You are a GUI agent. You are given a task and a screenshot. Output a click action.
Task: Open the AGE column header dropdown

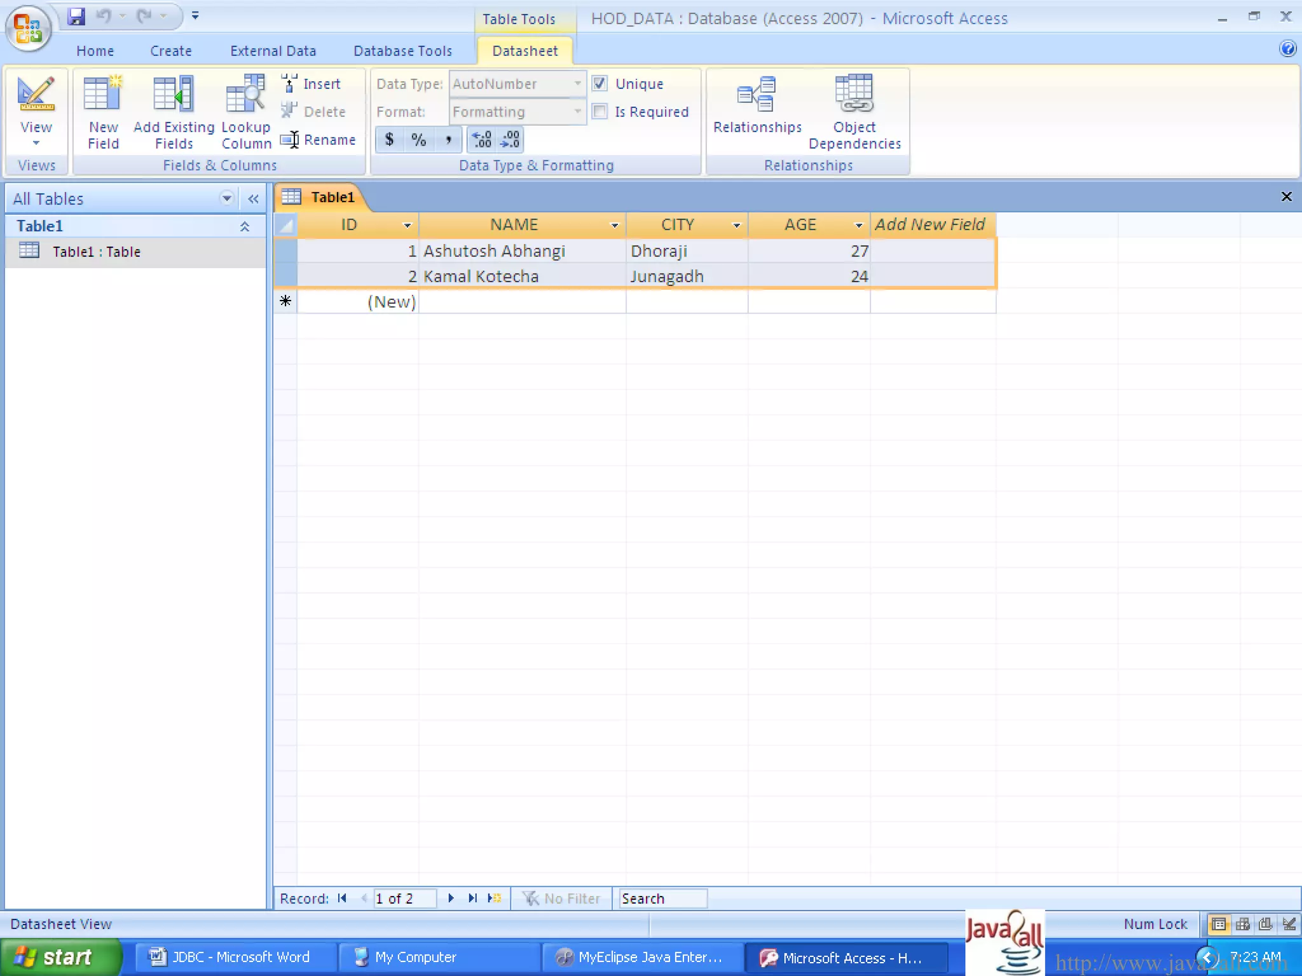[858, 225]
